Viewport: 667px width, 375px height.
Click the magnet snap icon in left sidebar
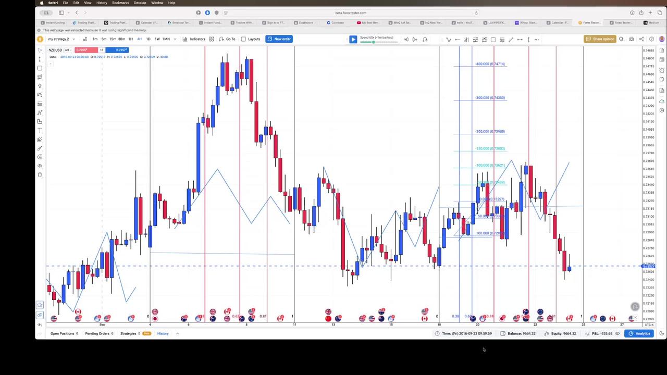point(40,157)
